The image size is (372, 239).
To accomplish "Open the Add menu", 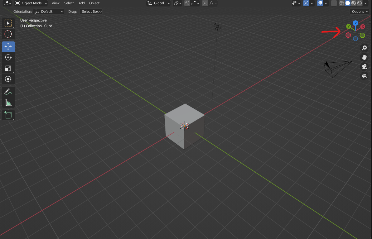I will tap(82, 3).
